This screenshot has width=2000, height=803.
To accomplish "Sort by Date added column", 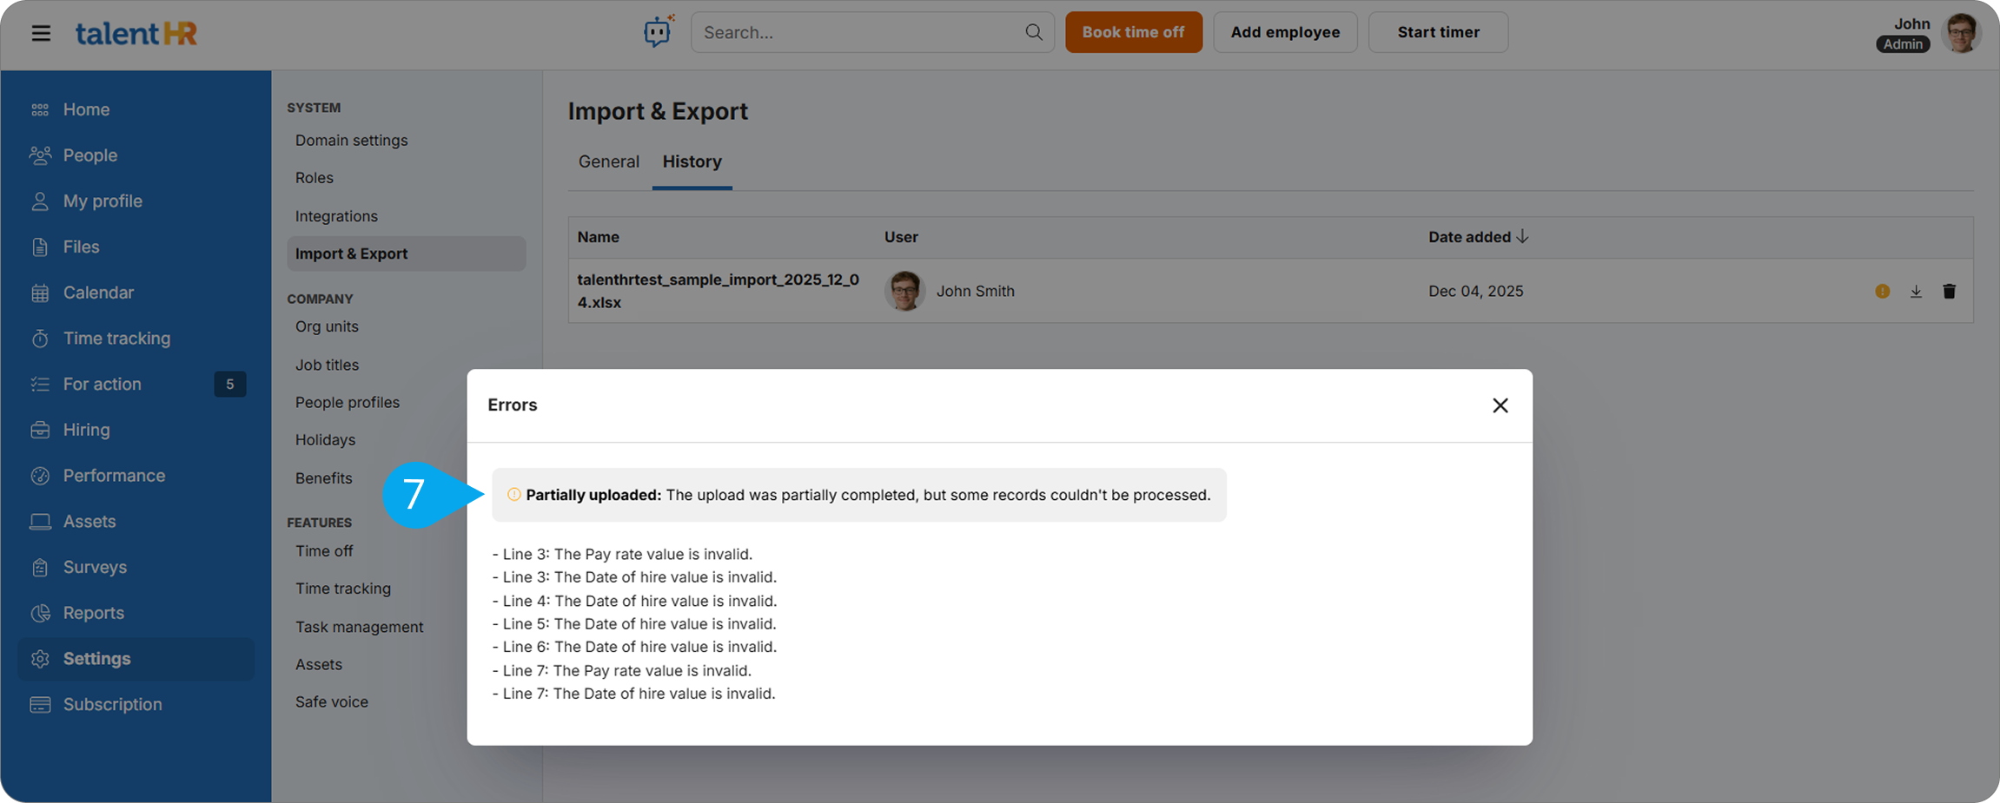I will (x=1478, y=237).
